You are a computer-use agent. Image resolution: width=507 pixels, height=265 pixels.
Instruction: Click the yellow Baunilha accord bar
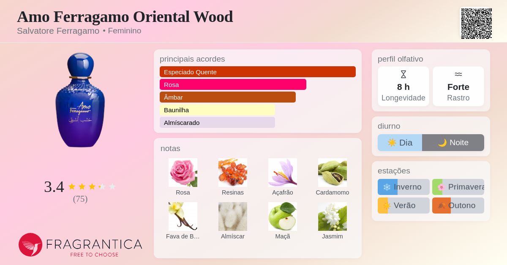click(217, 110)
